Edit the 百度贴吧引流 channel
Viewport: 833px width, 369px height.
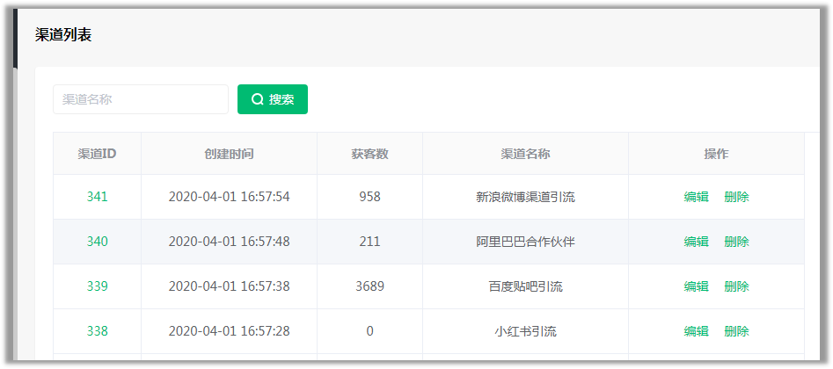pyautogui.click(x=697, y=286)
